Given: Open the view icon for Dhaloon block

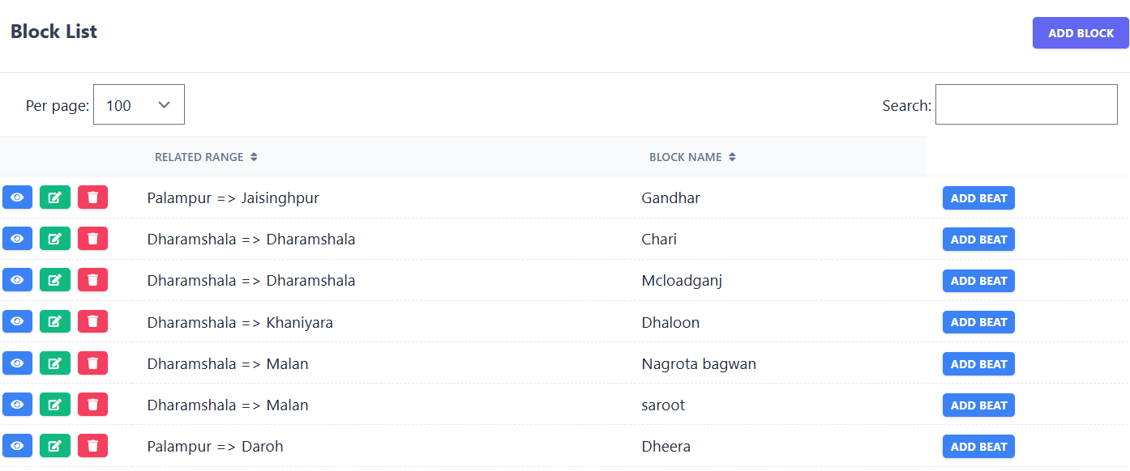Looking at the screenshot, I should coord(17,321).
